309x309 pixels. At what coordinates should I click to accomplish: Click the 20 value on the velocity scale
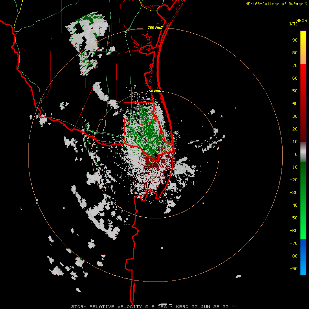click(x=295, y=129)
